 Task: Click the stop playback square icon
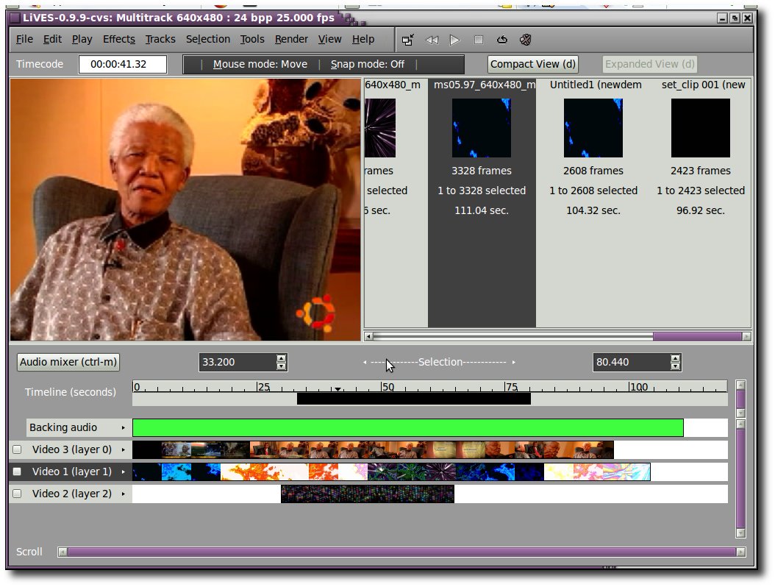tap(479, 40)
